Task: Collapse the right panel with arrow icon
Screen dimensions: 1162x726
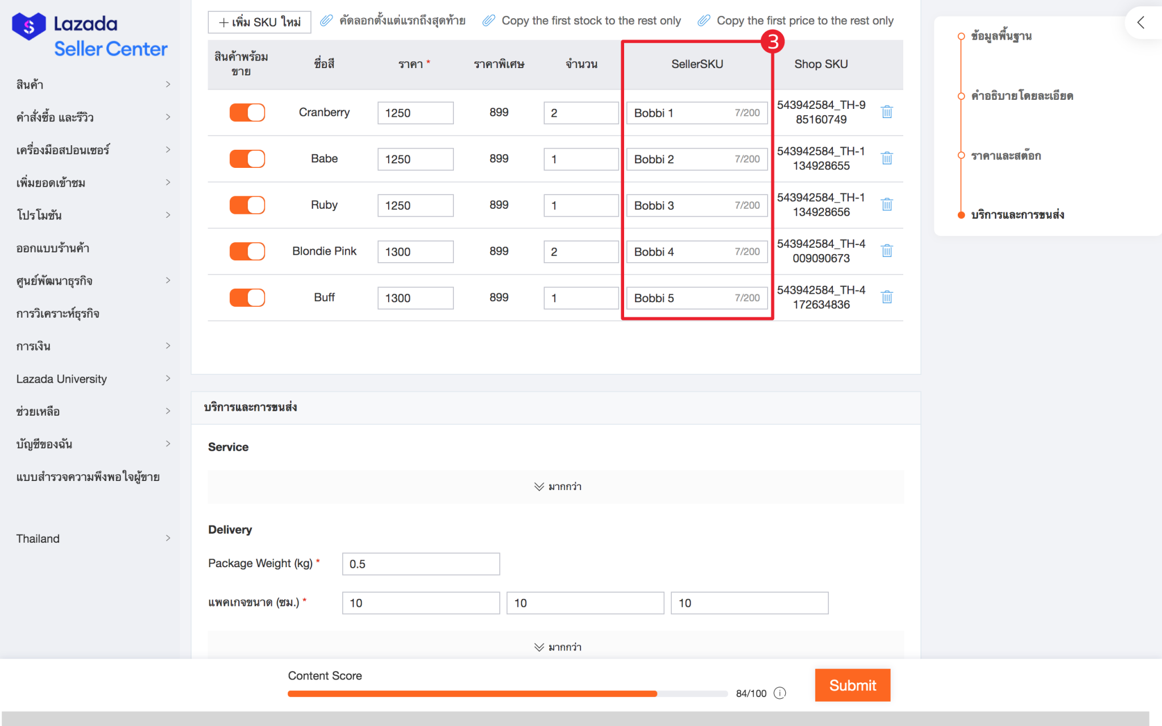Action: tap(1141, 23)
